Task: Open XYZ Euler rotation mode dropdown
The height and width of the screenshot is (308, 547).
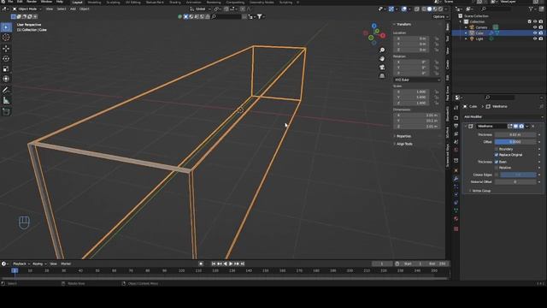Action: point(417,80)
